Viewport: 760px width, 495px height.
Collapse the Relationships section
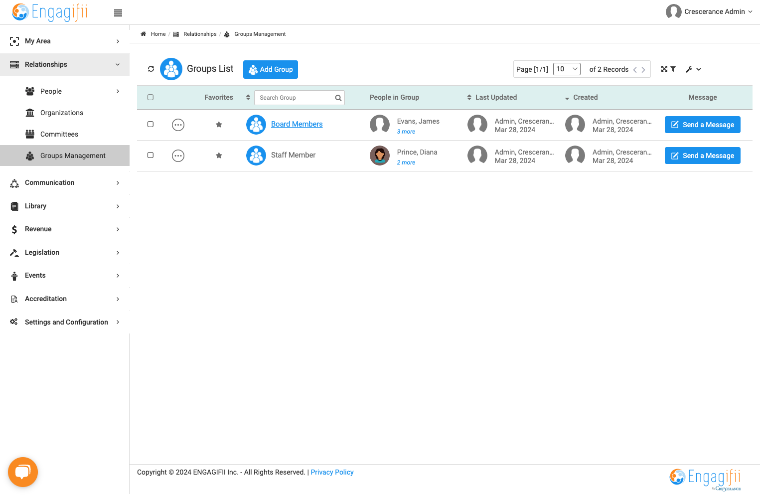coord(65,65)
